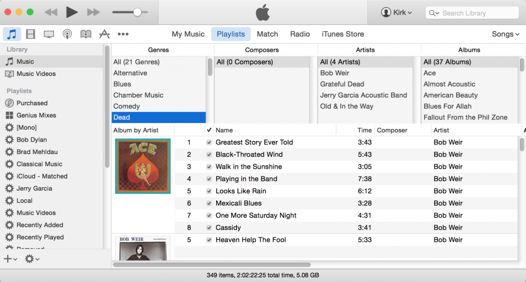
Task: Click the horizontal scrollbar below songs
Action: [212, 265]
